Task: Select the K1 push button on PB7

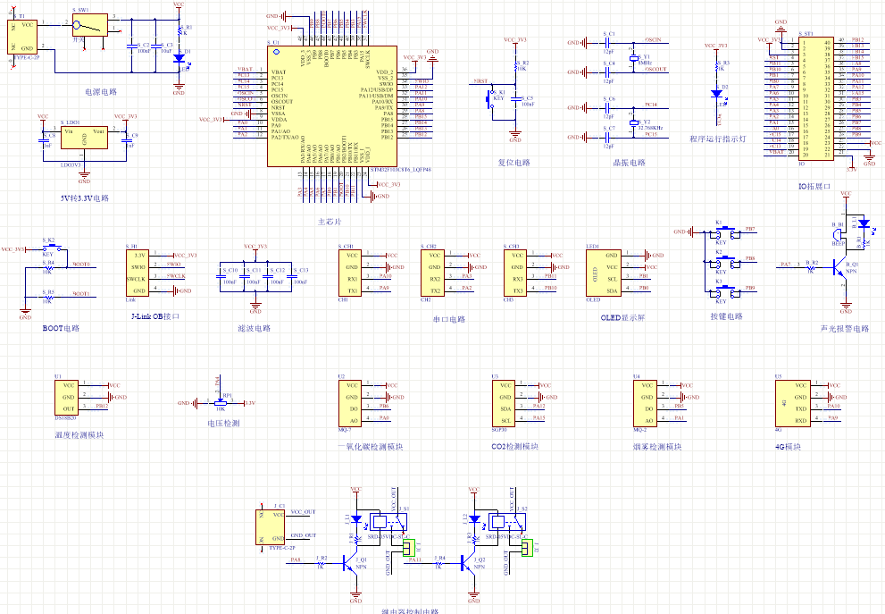Action: (727, 232)
